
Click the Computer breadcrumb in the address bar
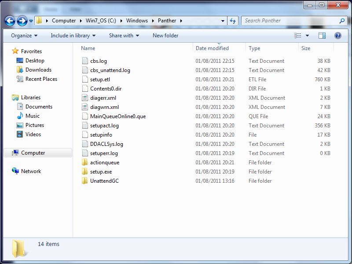point(64,21)
